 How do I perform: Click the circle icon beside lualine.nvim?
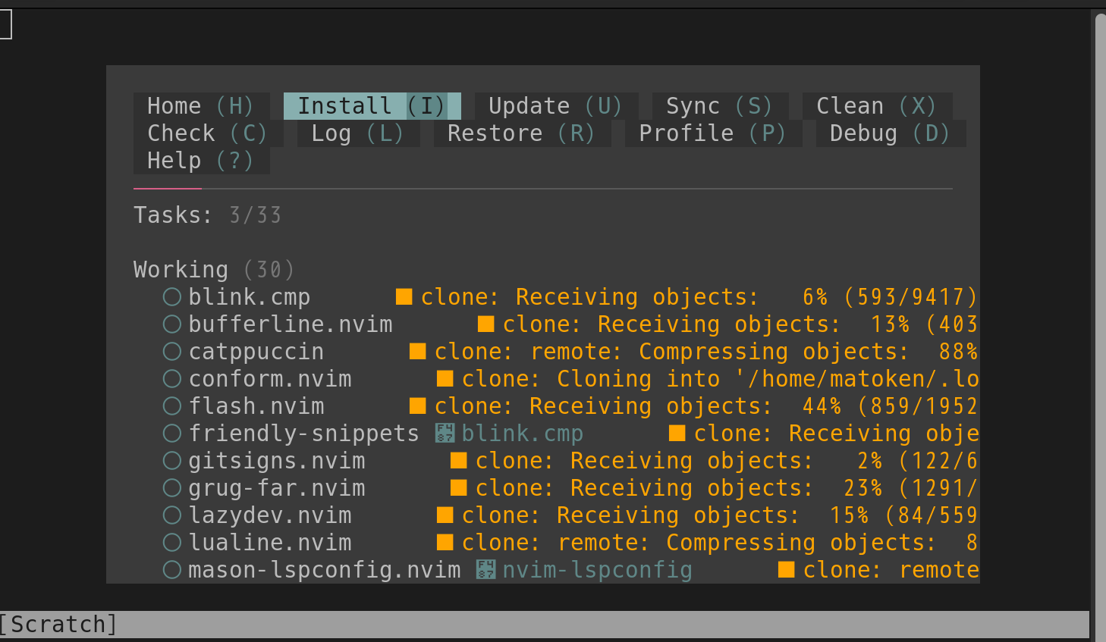172,543
